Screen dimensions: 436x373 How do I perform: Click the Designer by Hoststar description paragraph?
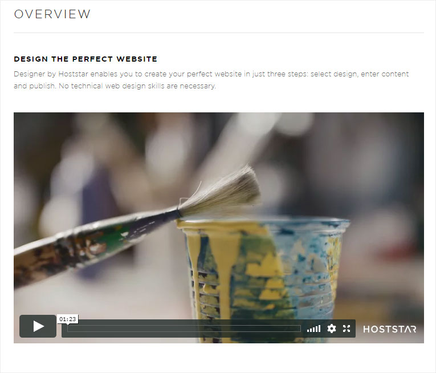[x=211, y=80]
